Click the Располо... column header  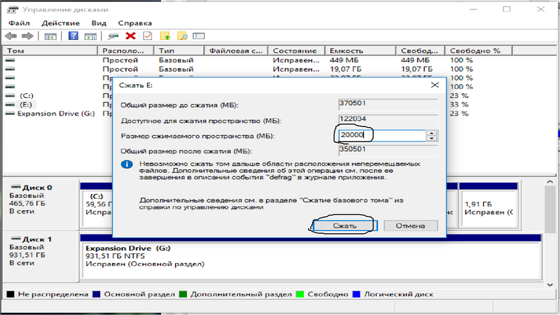point(126,50)
